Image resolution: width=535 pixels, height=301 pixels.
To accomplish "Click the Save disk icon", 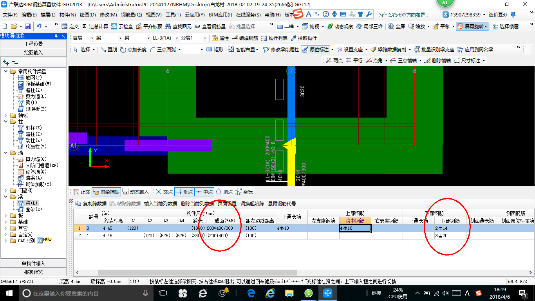I will coord(28,26).
